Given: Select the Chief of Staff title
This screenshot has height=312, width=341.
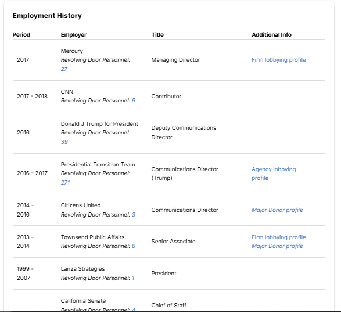Looking at the screenshot, I should point(169,305).
